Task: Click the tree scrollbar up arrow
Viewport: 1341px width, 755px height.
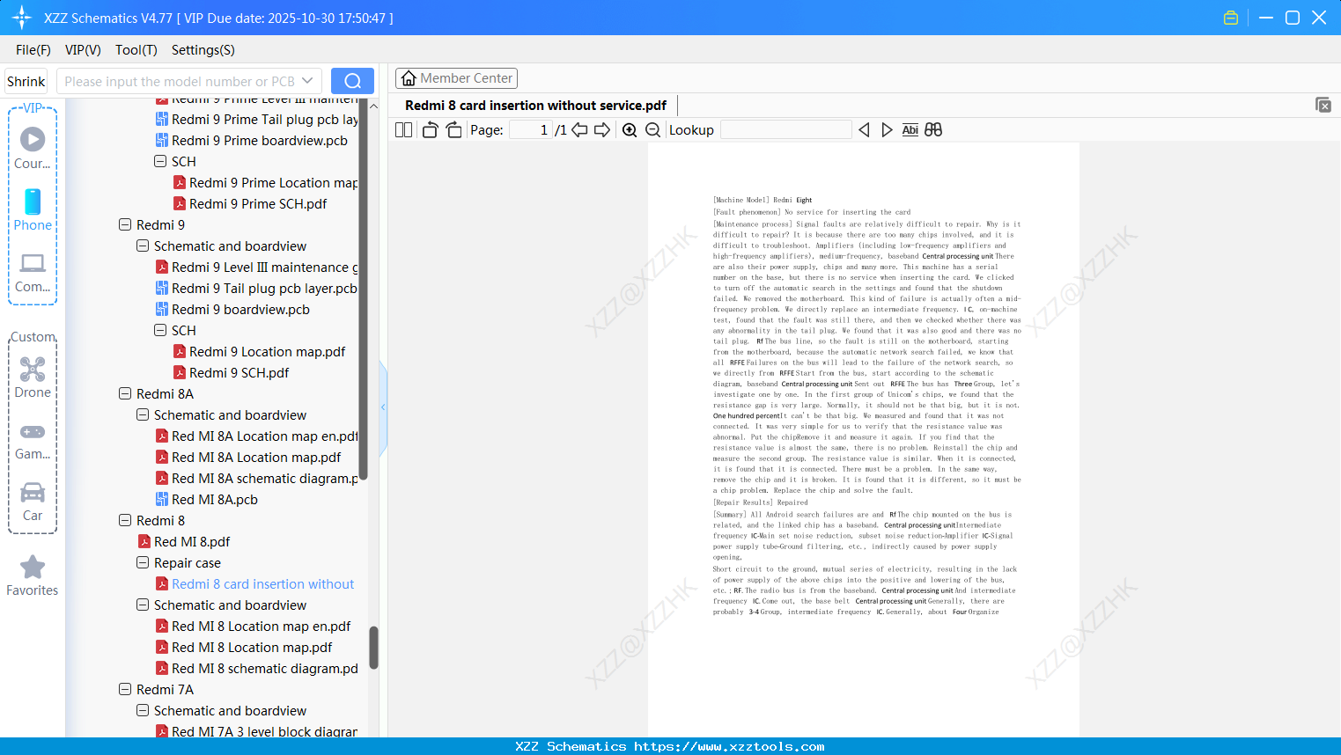Action: [373, 106]
